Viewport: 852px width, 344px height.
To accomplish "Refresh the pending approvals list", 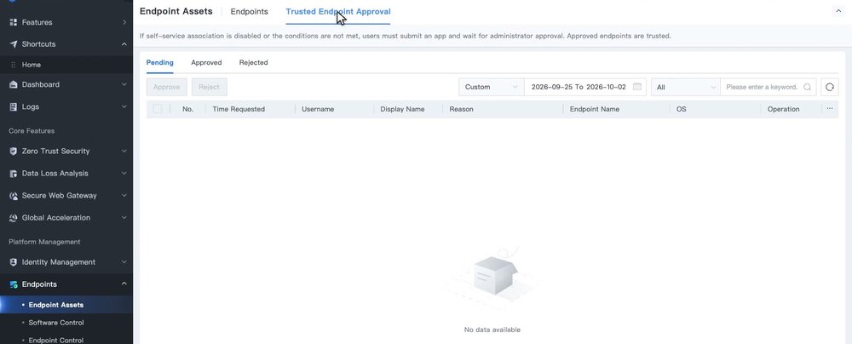I will [829, 87].
